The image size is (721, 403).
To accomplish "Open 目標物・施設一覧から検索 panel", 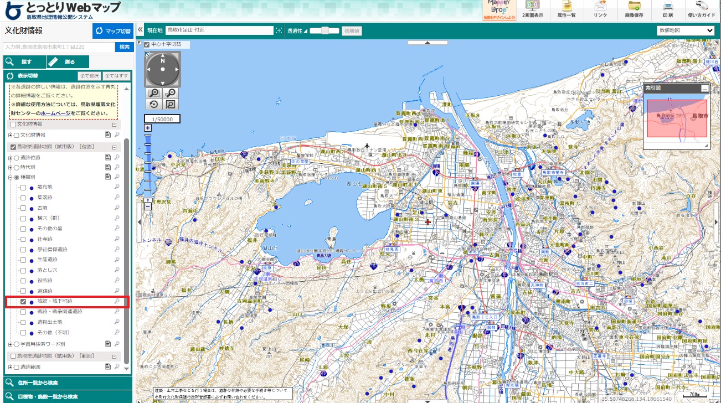I will (x=68, y=396).
